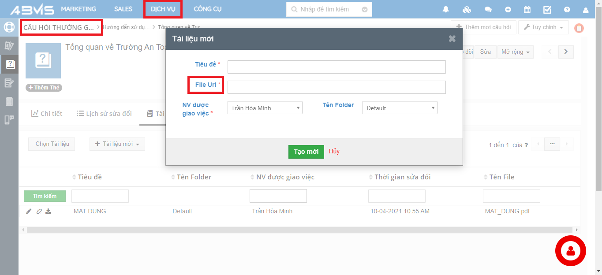Close the Tài liệu mới dialog

point(452,39)
